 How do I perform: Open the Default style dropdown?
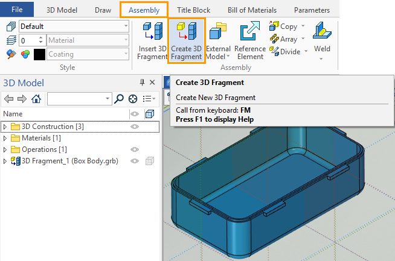125,27
